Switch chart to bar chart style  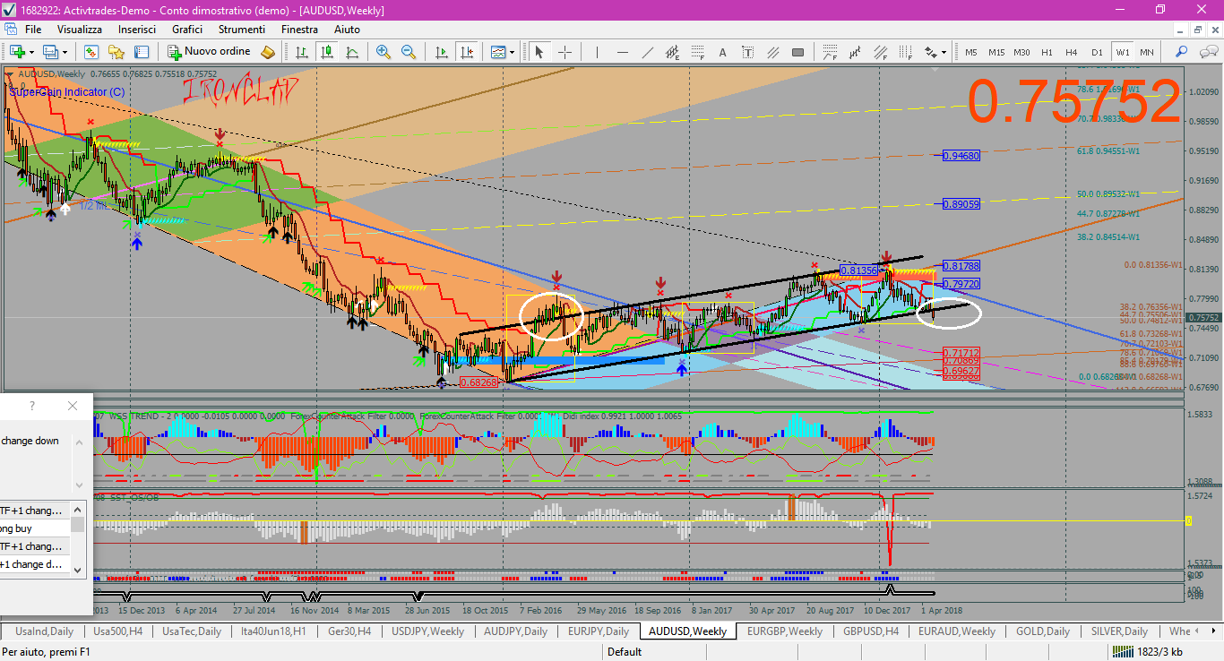tap(302, 52)
